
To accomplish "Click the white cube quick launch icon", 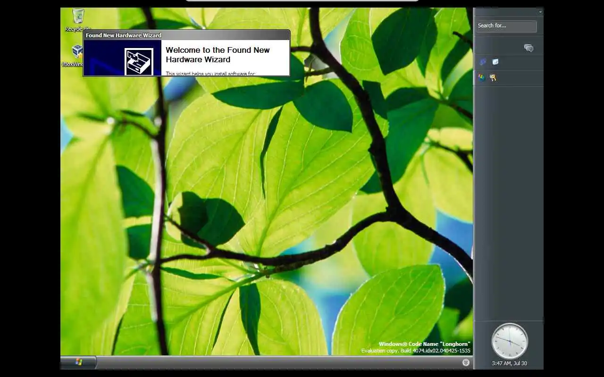I will 495,62.
